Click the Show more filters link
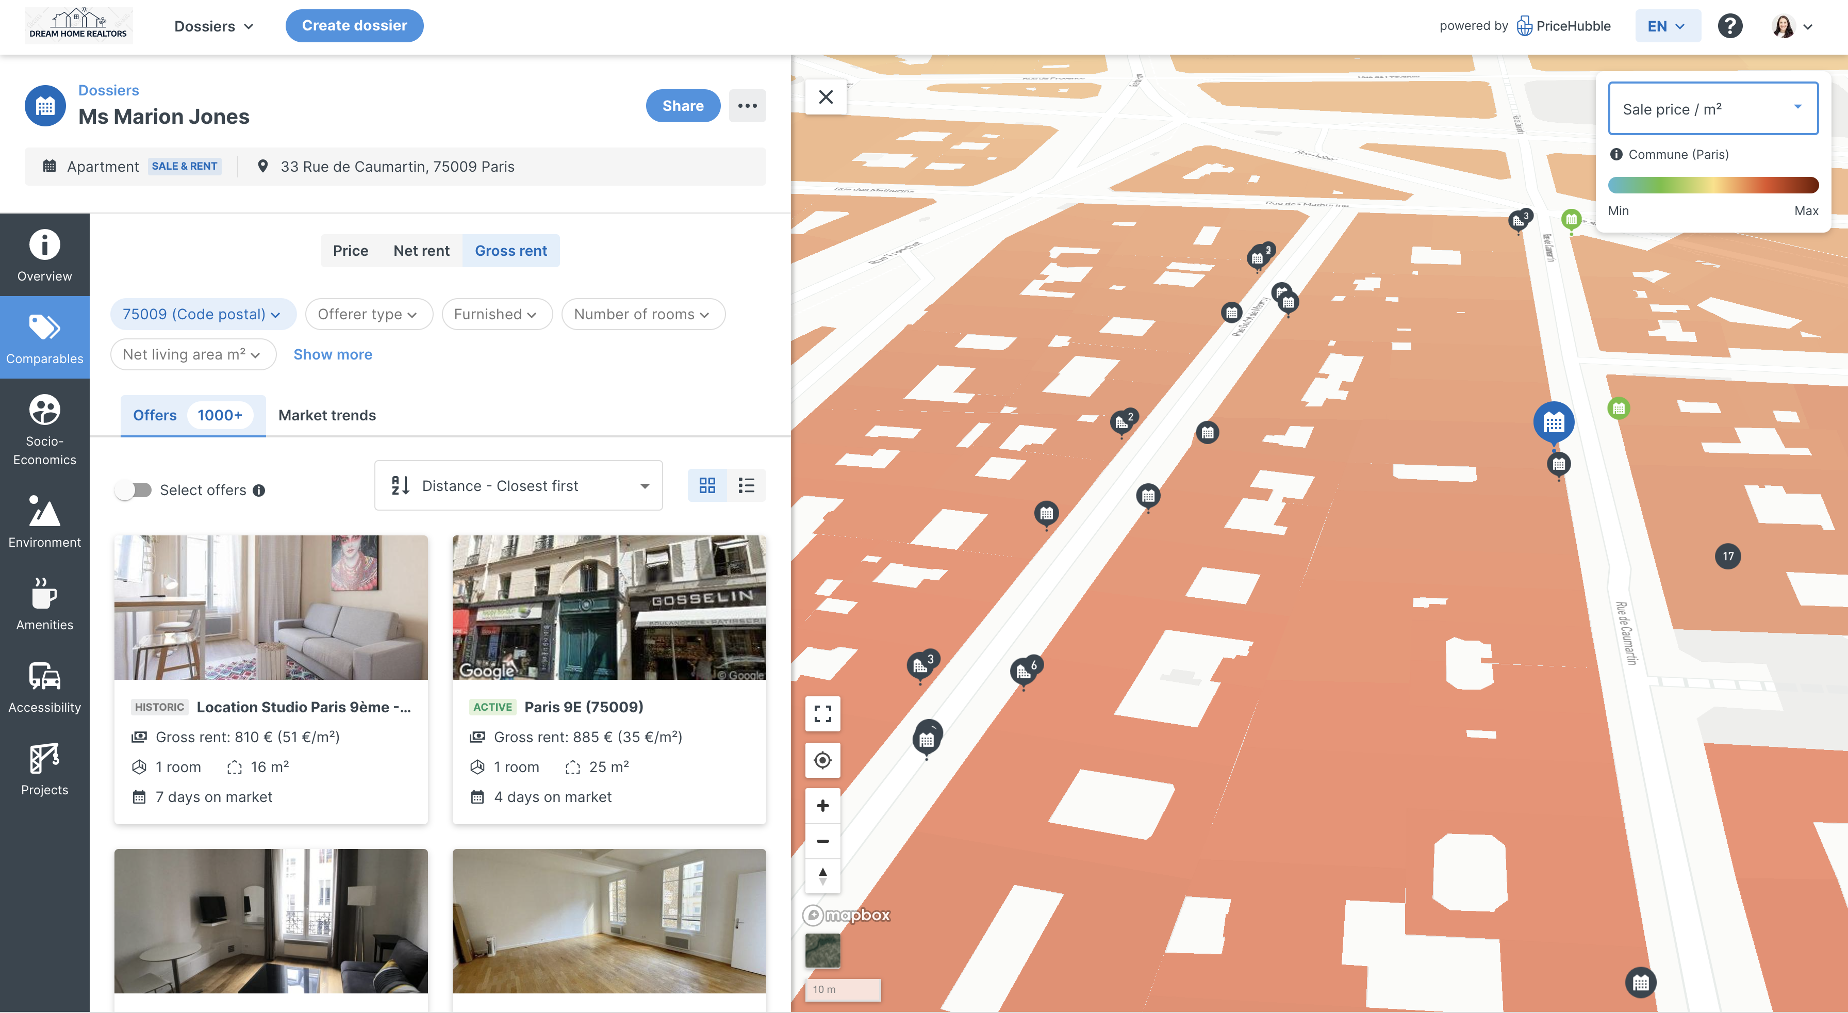Screen dimensions: 1848x1013 coord(332,354)
